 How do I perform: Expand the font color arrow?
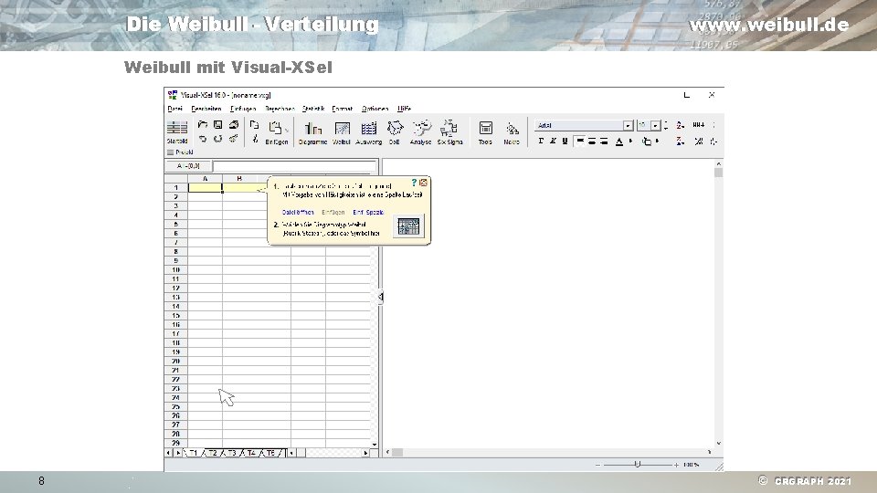click(631, 142)
